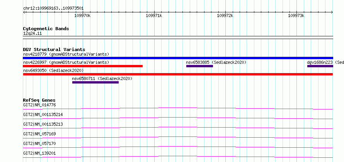Click the red nsv4226997 variant bar
344x162 pixels.
pyautogui.click(x=83, y=66)
